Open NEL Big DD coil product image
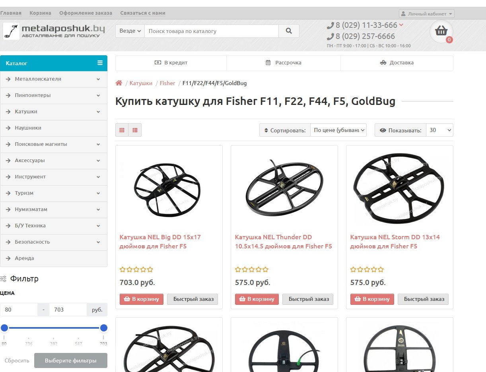 click(167, 189)
